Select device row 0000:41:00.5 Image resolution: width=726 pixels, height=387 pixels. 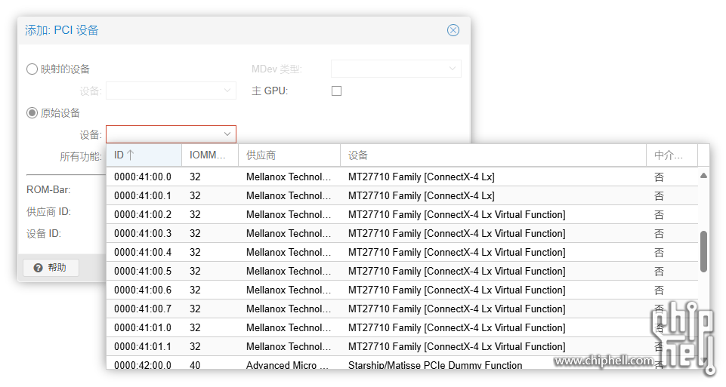tap(402, 272)
